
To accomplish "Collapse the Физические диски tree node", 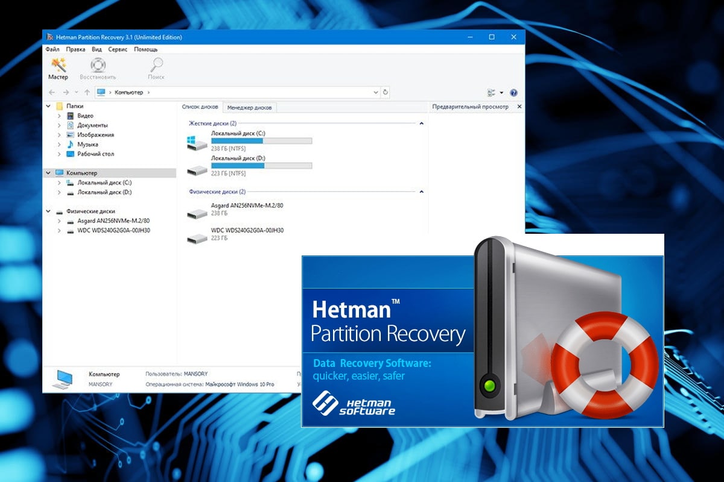I will click(48, 211).
